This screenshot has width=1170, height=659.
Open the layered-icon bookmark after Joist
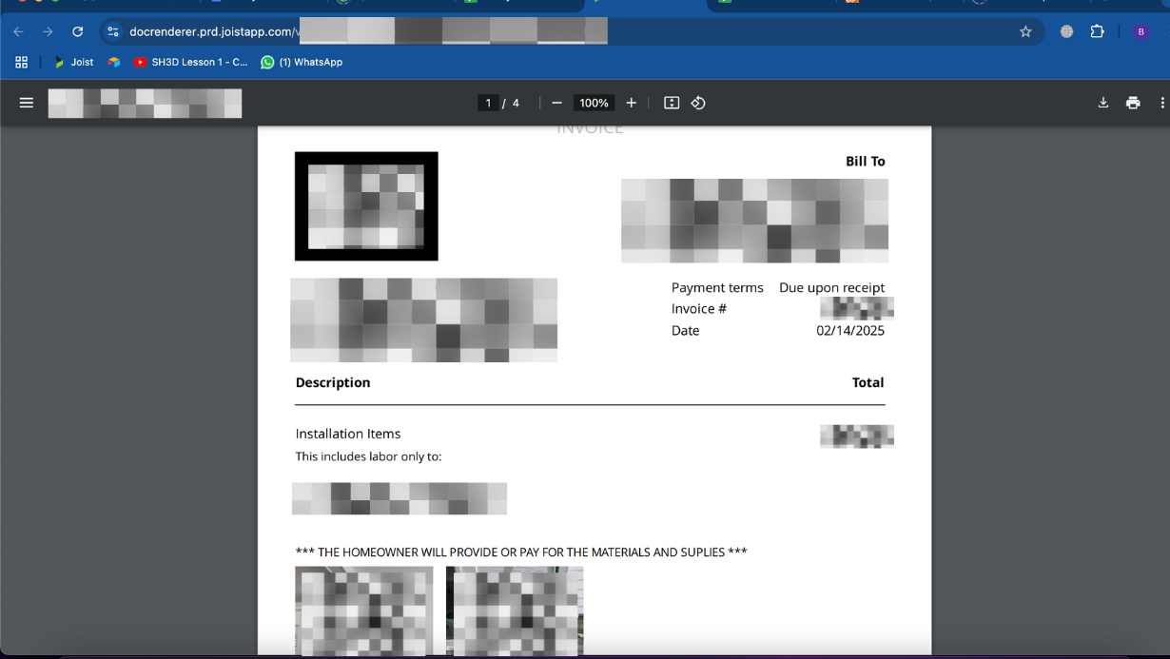click(114, 62)
